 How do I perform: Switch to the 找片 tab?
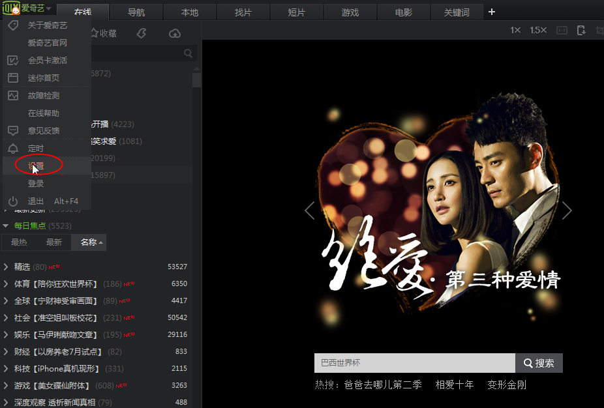(243, 12)
